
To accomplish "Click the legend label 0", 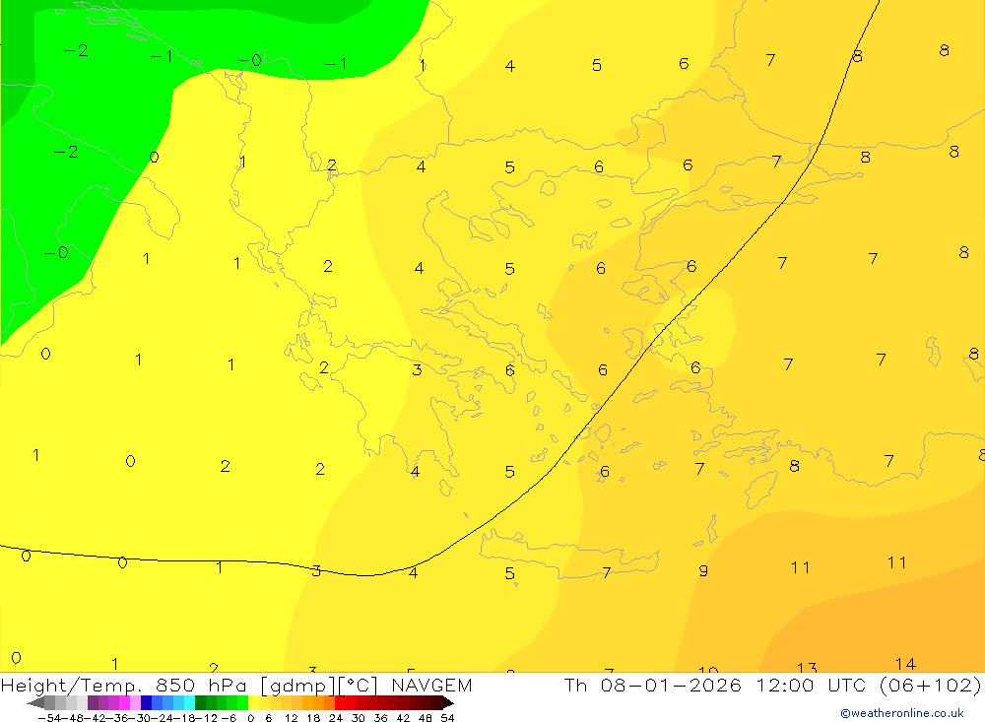I will 250,718.
